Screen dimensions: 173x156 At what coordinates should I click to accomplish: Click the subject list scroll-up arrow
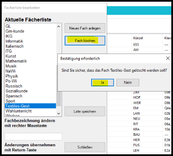[59, 27]
